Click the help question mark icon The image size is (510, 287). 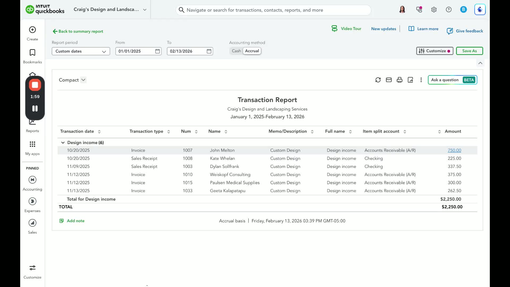tap(449, 10)
